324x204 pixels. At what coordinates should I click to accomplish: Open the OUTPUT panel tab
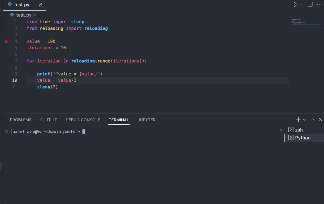(49, 120)
